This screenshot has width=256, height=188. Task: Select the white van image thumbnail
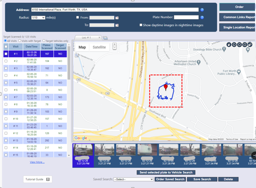[x=147, y=150]
